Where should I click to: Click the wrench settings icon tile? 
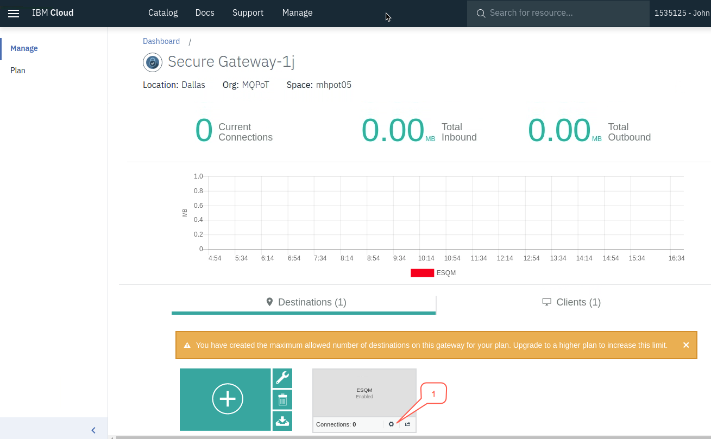[x=282, y=378]
